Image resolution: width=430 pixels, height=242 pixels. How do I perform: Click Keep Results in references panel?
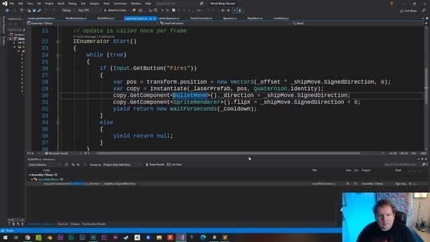point(155,164)
